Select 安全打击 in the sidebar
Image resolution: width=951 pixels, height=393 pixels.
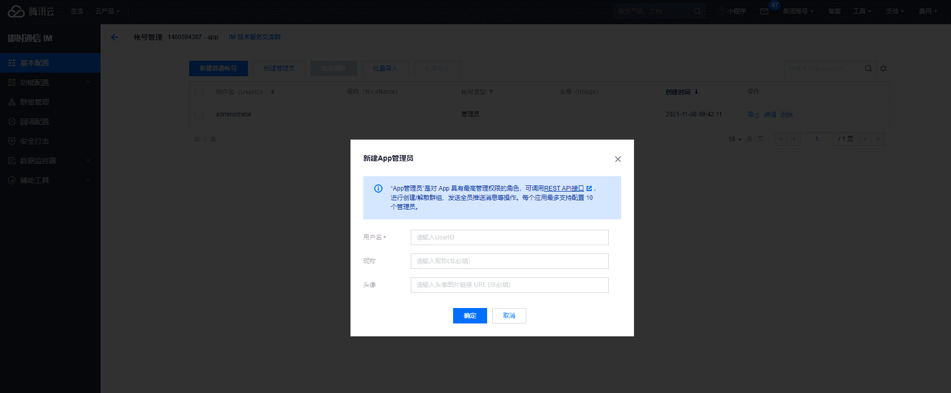[35, 141]
